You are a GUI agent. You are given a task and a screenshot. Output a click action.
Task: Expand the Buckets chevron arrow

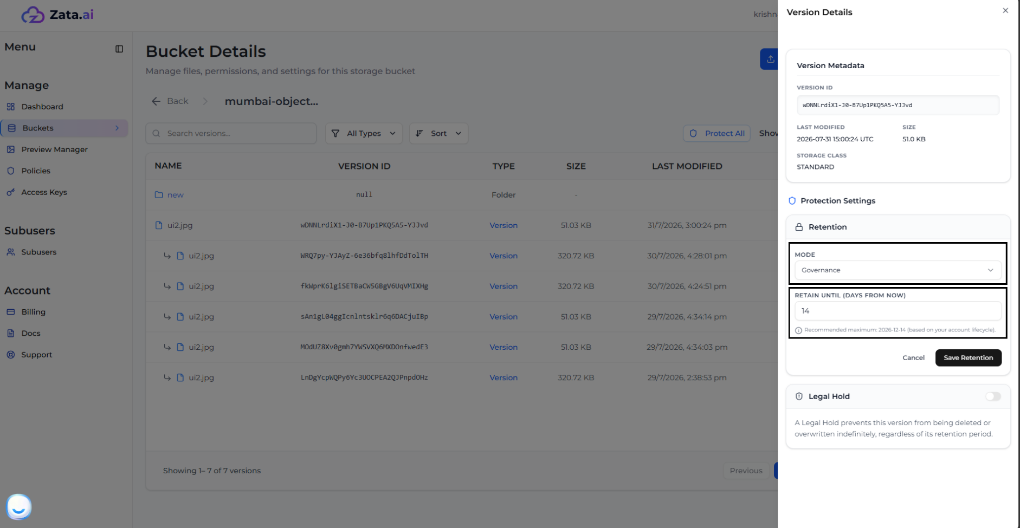[117, 128]
